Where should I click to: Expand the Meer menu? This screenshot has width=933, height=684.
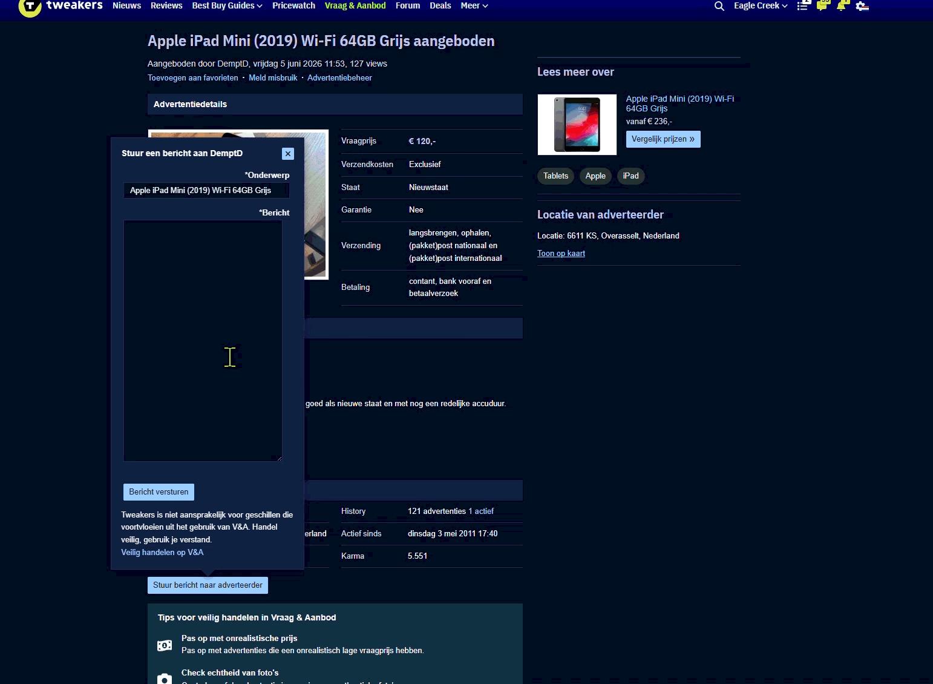click(474, 5)
